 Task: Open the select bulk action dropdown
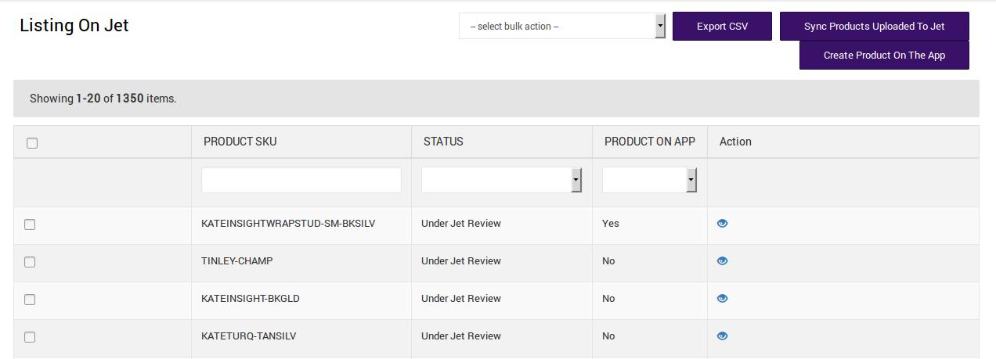click(x=561, y=27)
